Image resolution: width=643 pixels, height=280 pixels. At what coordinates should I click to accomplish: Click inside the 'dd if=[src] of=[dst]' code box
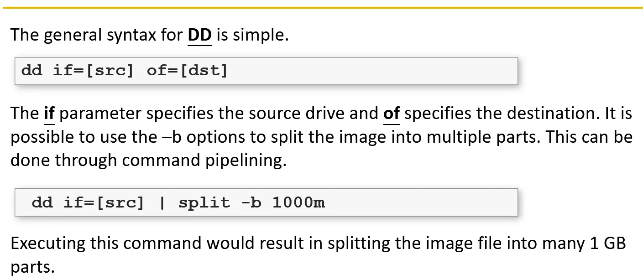(x=365, y=71)
